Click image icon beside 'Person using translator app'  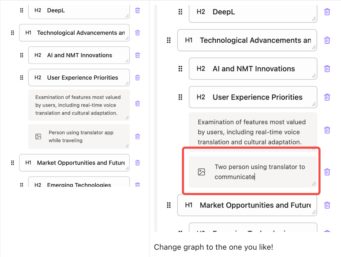[38, 136]
